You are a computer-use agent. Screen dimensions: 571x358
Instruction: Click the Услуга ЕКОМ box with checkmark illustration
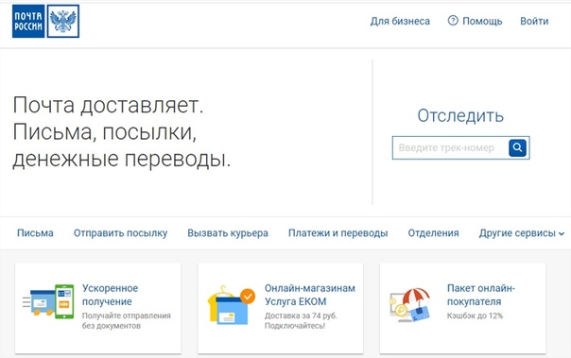point(232,305)
